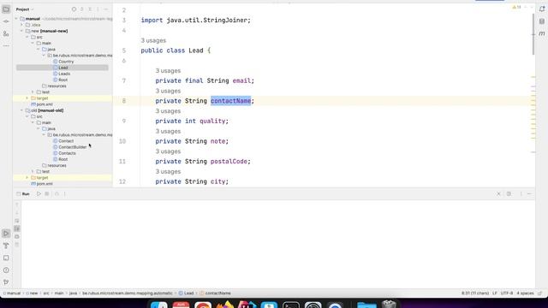Open Run panel layout options icon
The height and width of the screenshot is (308, 548).
coord(509,194)
